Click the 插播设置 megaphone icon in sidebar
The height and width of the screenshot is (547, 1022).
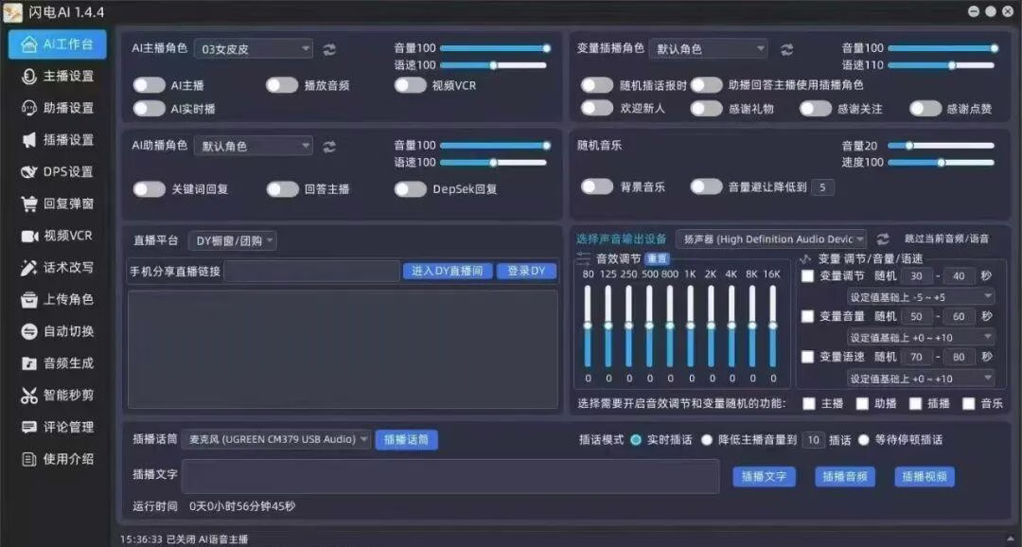[28, 140]
